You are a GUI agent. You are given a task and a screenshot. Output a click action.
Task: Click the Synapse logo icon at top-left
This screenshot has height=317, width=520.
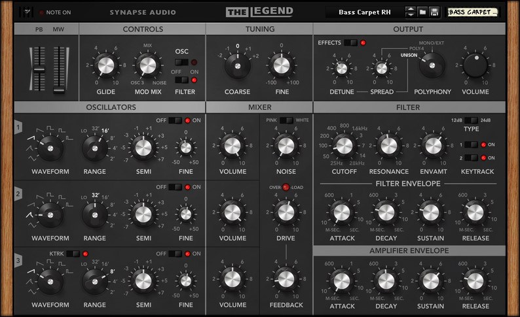tap(26, 12)
